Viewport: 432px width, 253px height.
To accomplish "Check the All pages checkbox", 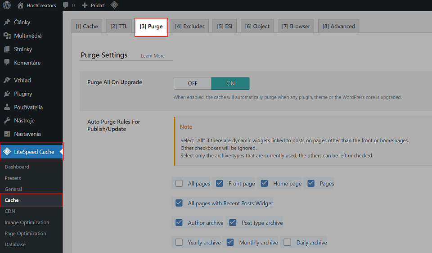I will (179, 183).
